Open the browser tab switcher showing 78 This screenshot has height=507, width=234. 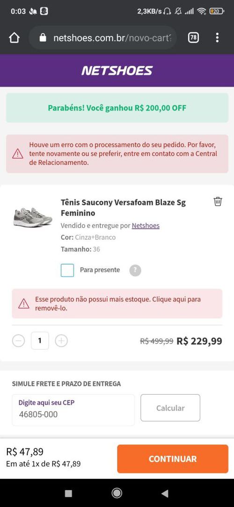click(193, 38)
